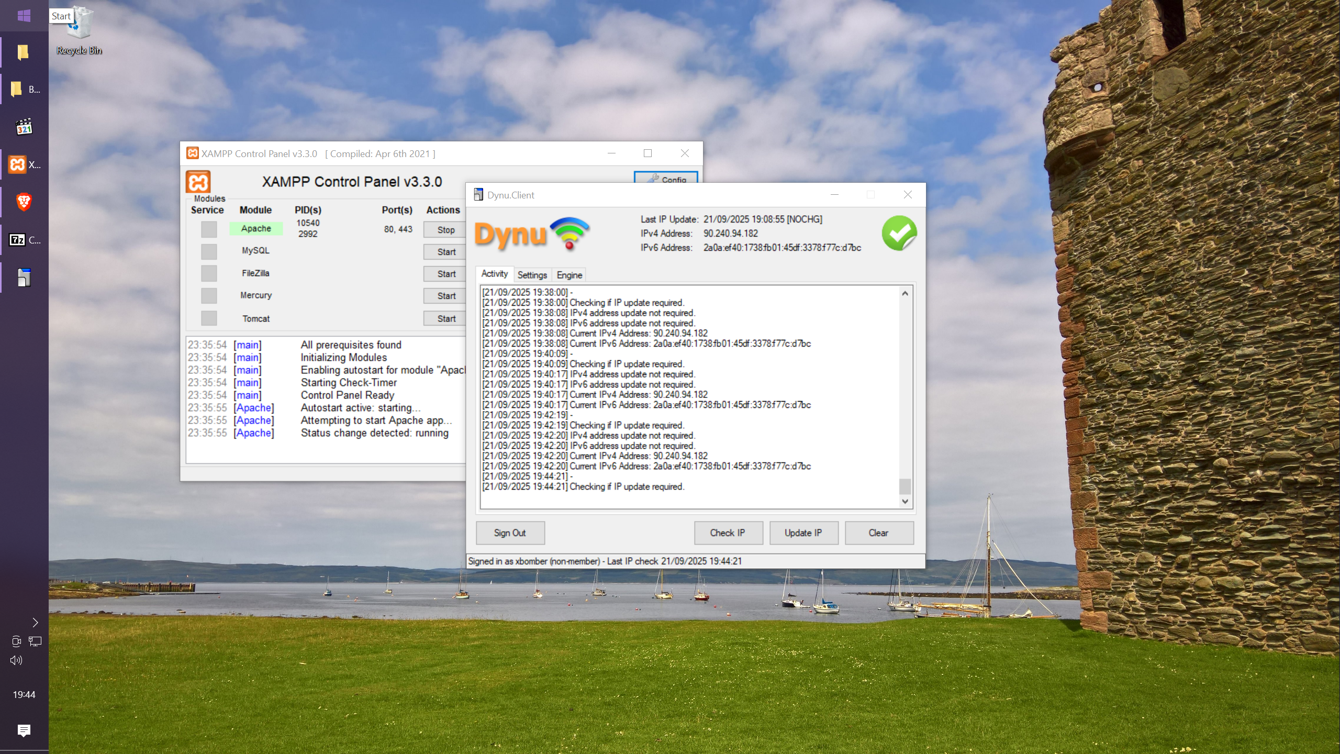Select the Apache module label
Image resolution: width=1340 pixels, height=754 pixels.
pos(256,229)
